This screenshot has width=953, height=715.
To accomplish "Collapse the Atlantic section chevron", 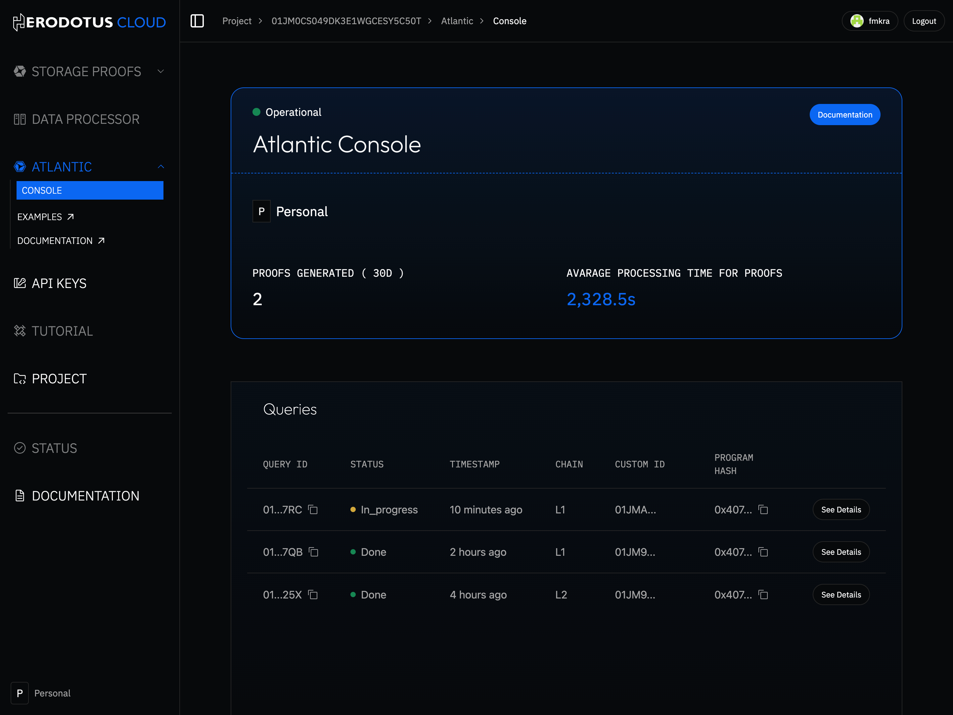I will pyautogui.click(x=161, y=167).
